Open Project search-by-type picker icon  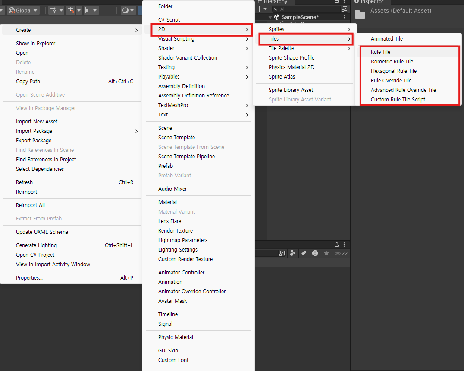(x=282, y=254)
